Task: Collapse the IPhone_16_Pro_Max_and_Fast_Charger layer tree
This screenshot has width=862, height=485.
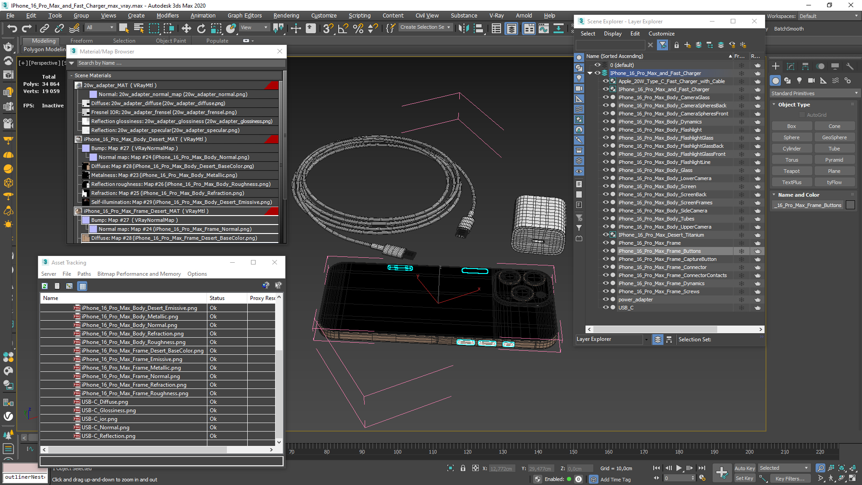Action: (x=590, y=73)
